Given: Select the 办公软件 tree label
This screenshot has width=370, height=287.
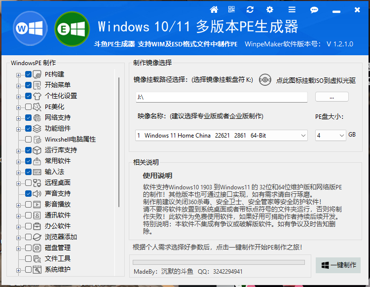Looking at the screenshot, I should [58, 226].
